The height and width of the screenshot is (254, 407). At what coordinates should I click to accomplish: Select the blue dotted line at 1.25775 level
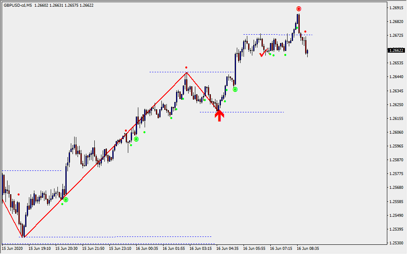pyautogui.click(x=34, y=170)
